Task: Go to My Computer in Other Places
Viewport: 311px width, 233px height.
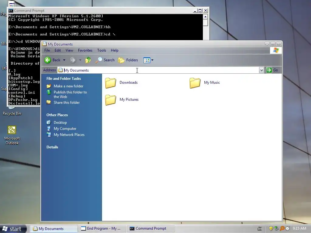Action: 65,129
